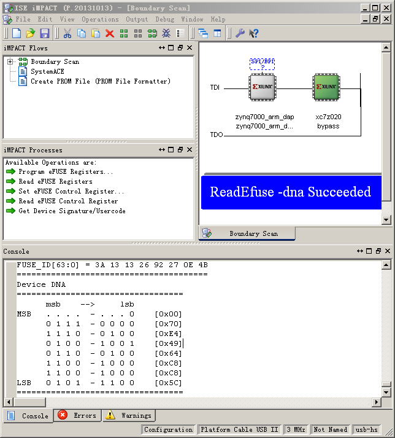Viewport: 395px width, 438px height.
Task: Click the Save toolbar icon
Action: click(x=45, y=33)
